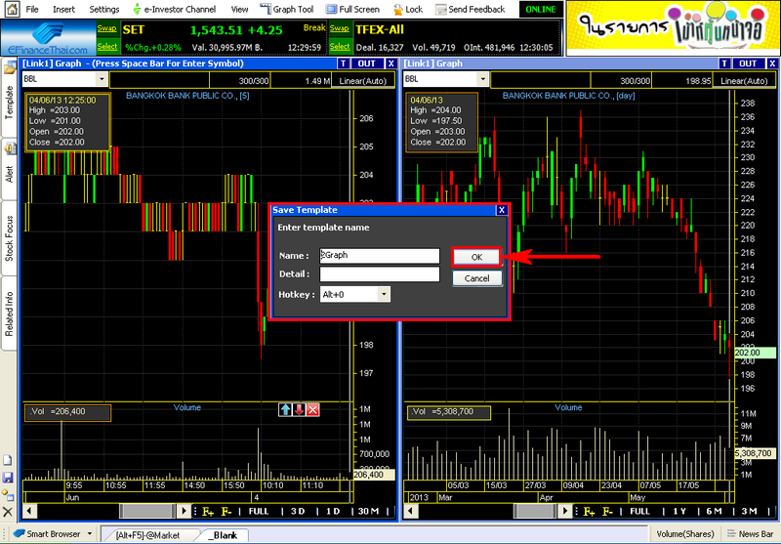
Task: Click the Name field in Save Template
Action: 380,256
